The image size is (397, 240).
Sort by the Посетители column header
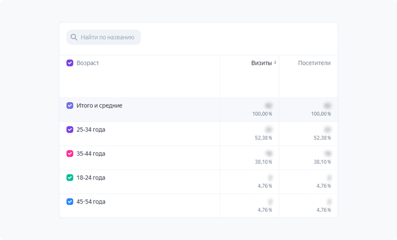tap(314, 63)
